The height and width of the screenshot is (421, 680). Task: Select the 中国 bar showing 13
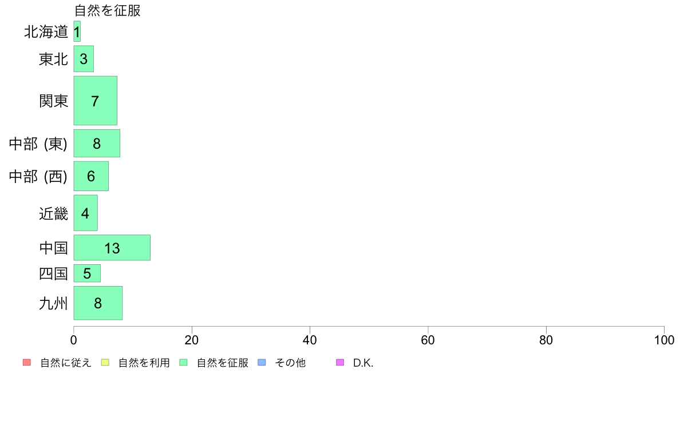point(112,248)
